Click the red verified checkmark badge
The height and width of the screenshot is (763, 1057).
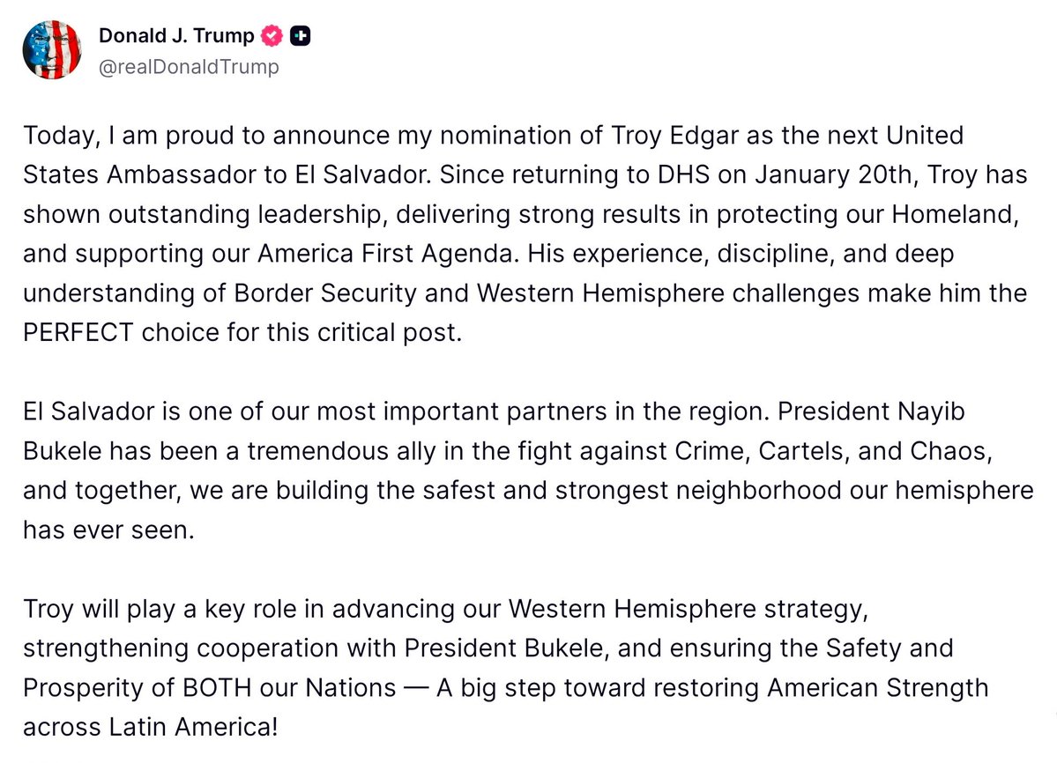click(273, 36)
